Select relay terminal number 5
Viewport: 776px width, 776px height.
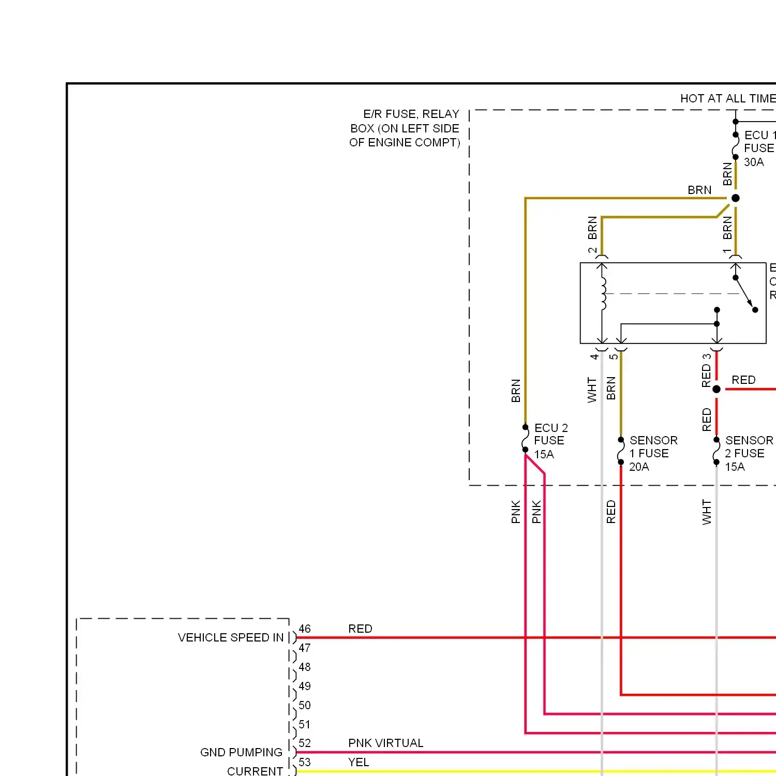point(613,356)
